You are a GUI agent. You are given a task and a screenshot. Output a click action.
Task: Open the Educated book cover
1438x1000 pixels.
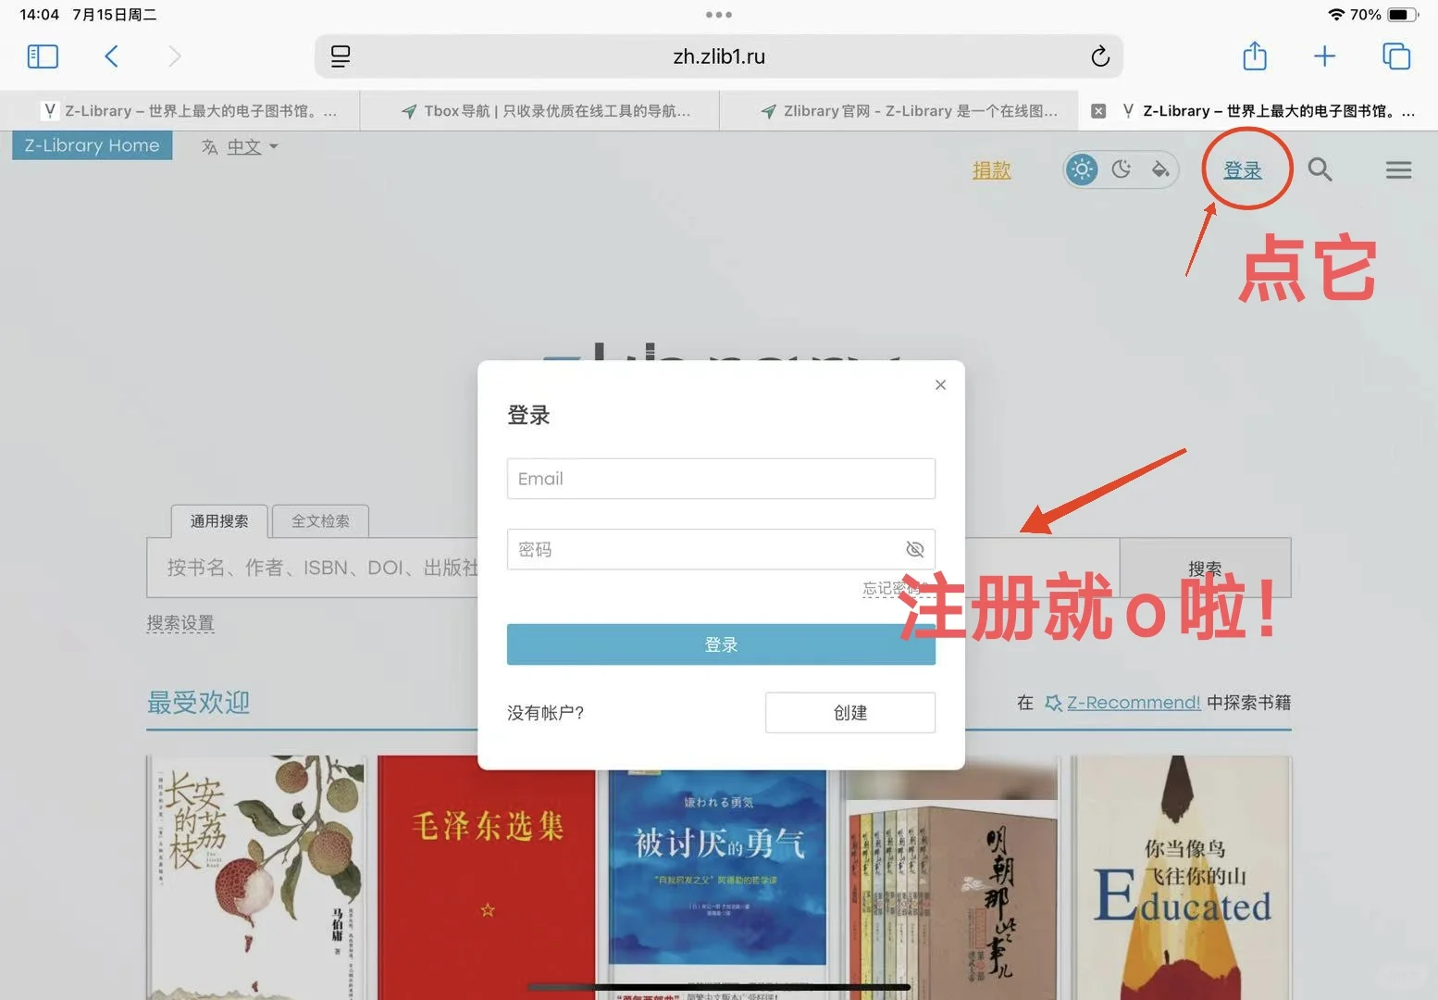point(1182,878)
